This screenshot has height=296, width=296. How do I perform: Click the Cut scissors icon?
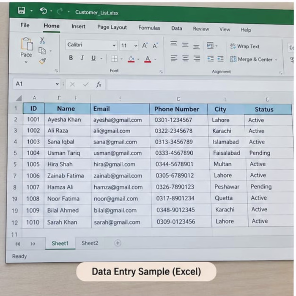click(42, 41)
